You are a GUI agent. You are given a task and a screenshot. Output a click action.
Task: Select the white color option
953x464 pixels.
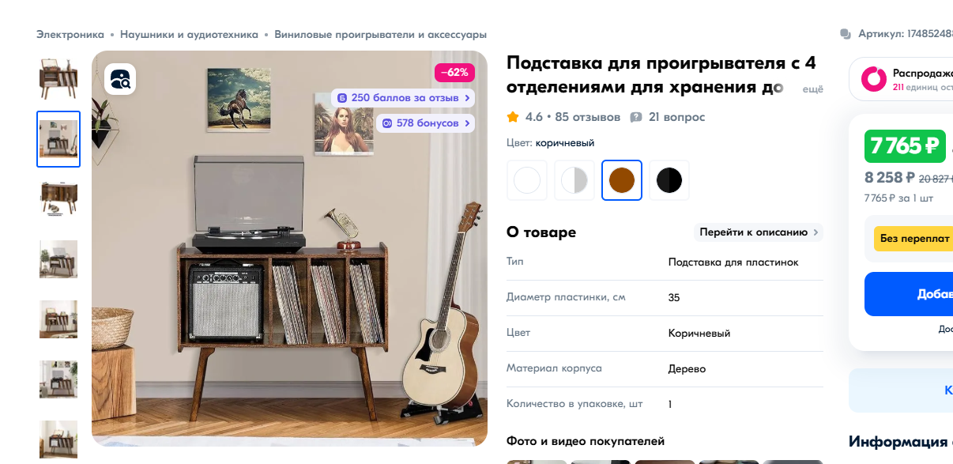[x=527, y=180]
